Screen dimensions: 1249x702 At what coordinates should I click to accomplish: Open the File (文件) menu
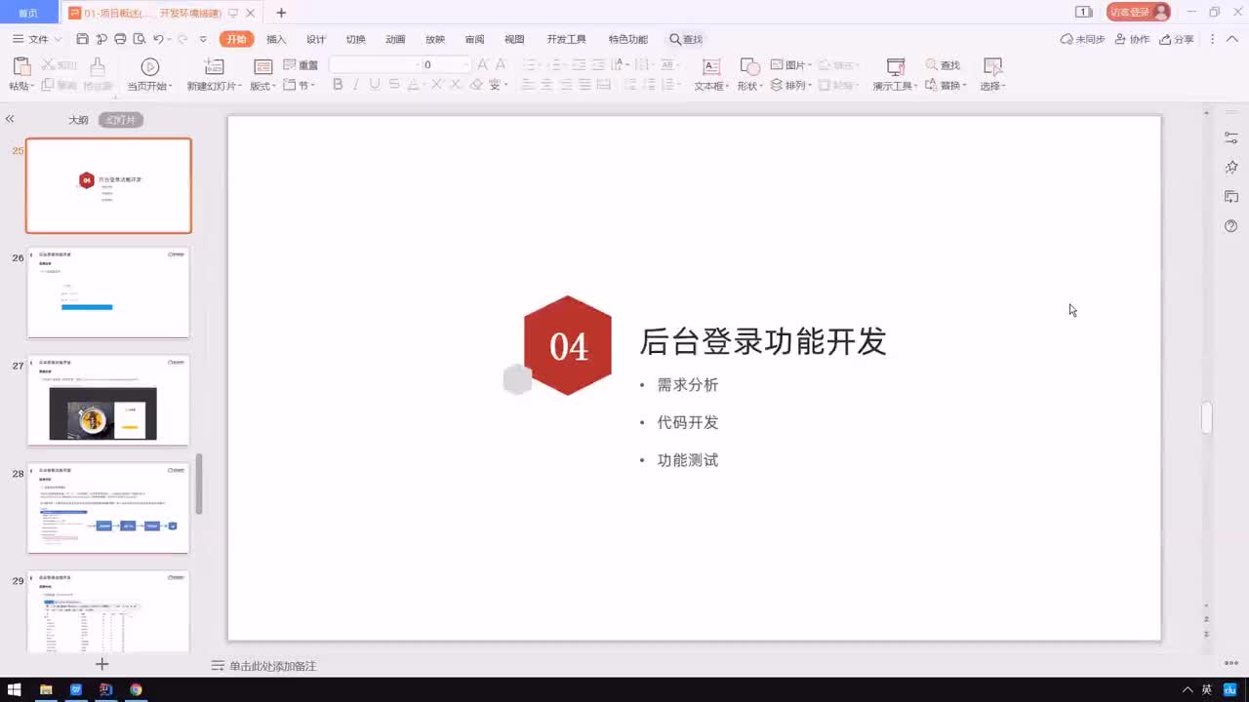click(36, 39)
